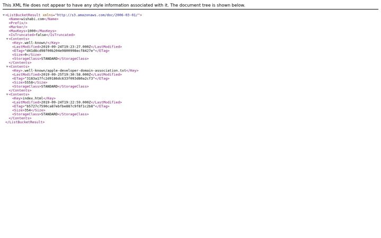Click the Key apple-developer-domain-association.txt

click(x=75, y=70)
